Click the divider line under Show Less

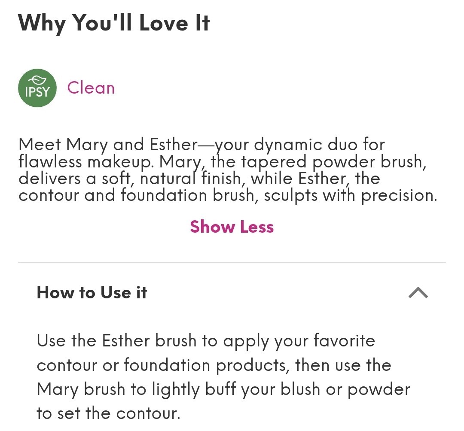coord(232,262)
